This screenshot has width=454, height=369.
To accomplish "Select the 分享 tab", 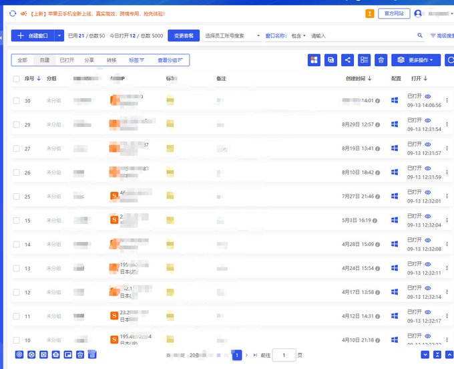I will tap(89, 60).
